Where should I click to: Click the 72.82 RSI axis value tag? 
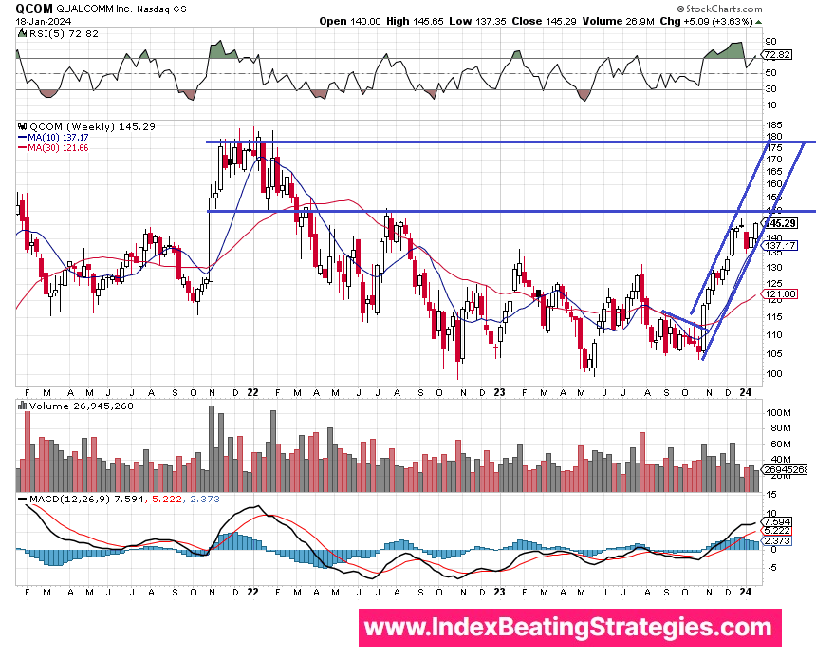(x=778, y=55)
